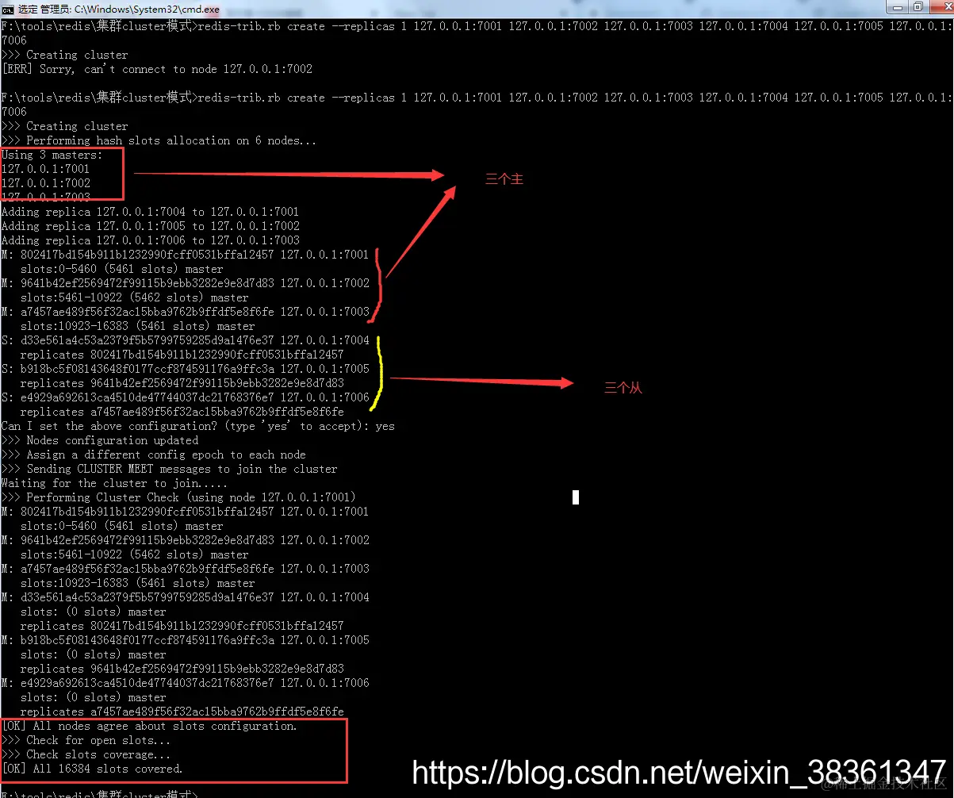Click '>>> Nodes configuration updated' line
Viewport: 954px width, 798px height.
click(x=100, y=440)
